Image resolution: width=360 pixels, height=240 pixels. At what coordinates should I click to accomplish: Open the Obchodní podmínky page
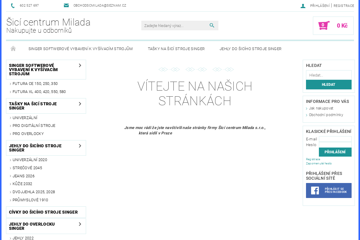point(326,115)
